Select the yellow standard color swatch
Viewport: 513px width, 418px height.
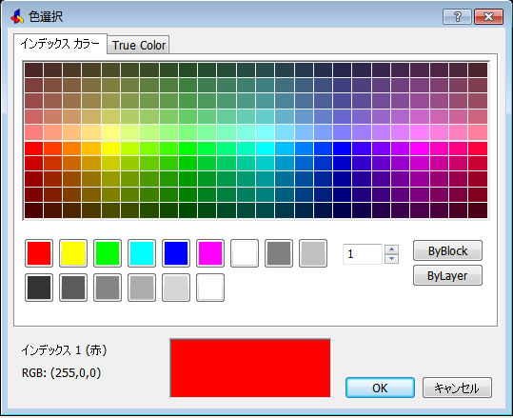(73, 253)
